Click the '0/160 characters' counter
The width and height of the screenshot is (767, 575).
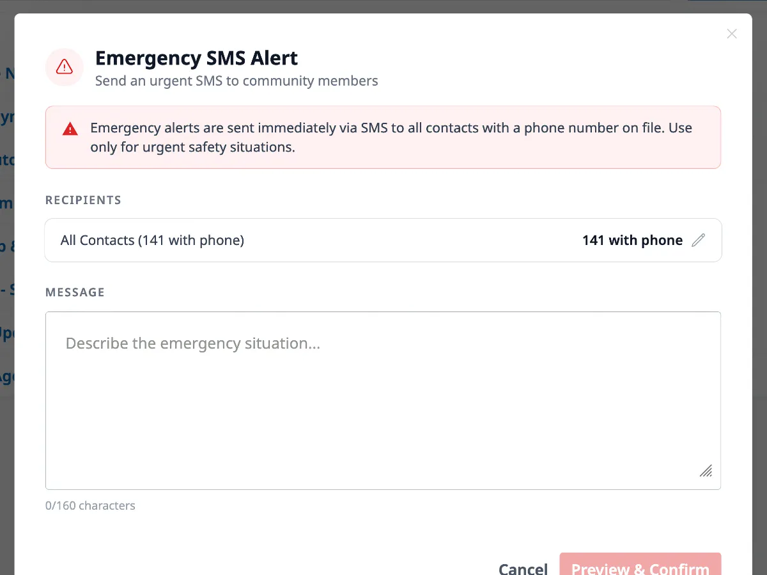90,505
